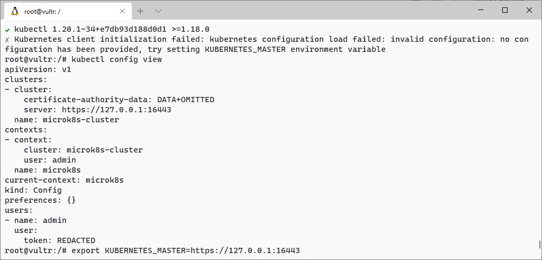
Task: Close the terminal window
Action: 529,11
